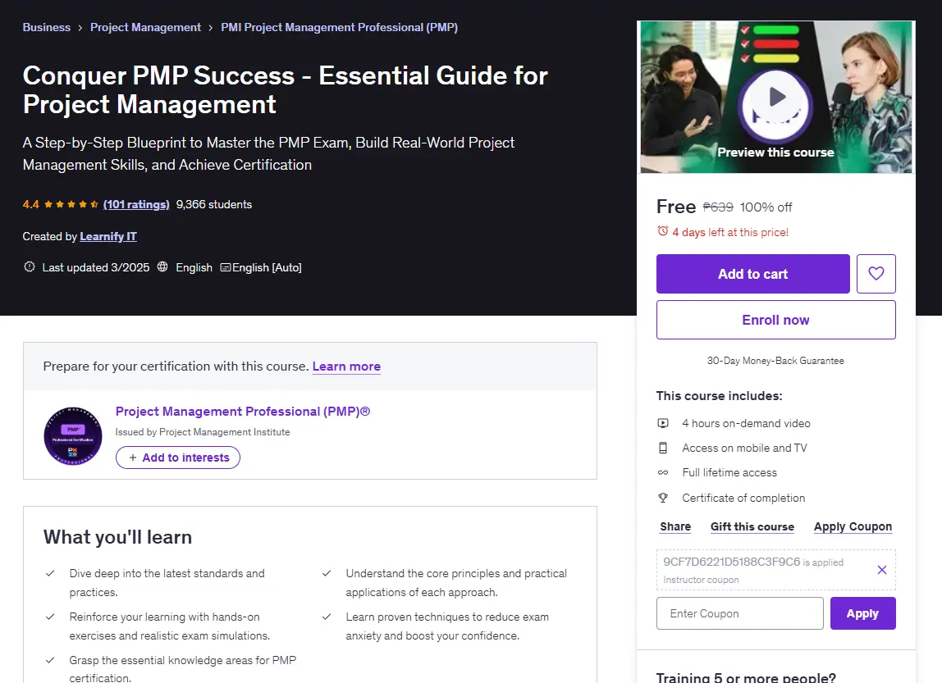Click the globe icon next to English

[x=162, y=266]
